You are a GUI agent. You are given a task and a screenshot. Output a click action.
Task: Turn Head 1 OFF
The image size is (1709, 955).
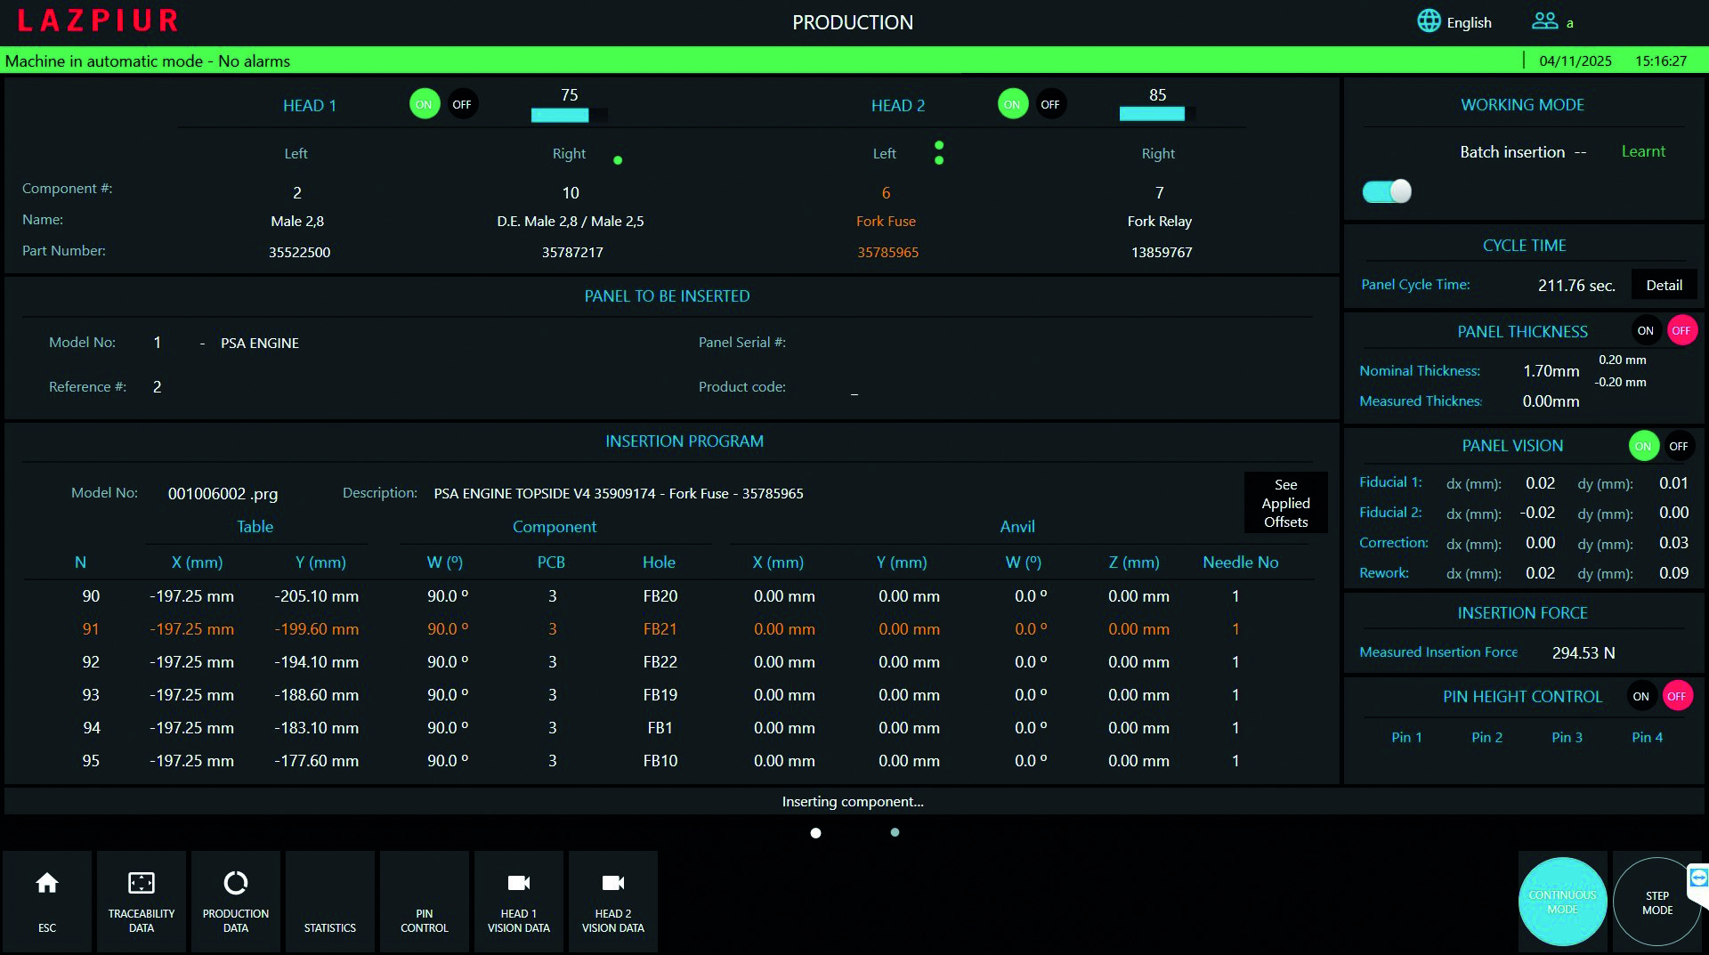[462, 104]
